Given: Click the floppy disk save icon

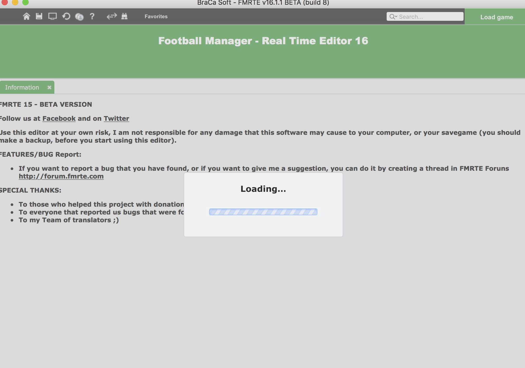Looking at the screenshot, I should (x=39, y=16).
